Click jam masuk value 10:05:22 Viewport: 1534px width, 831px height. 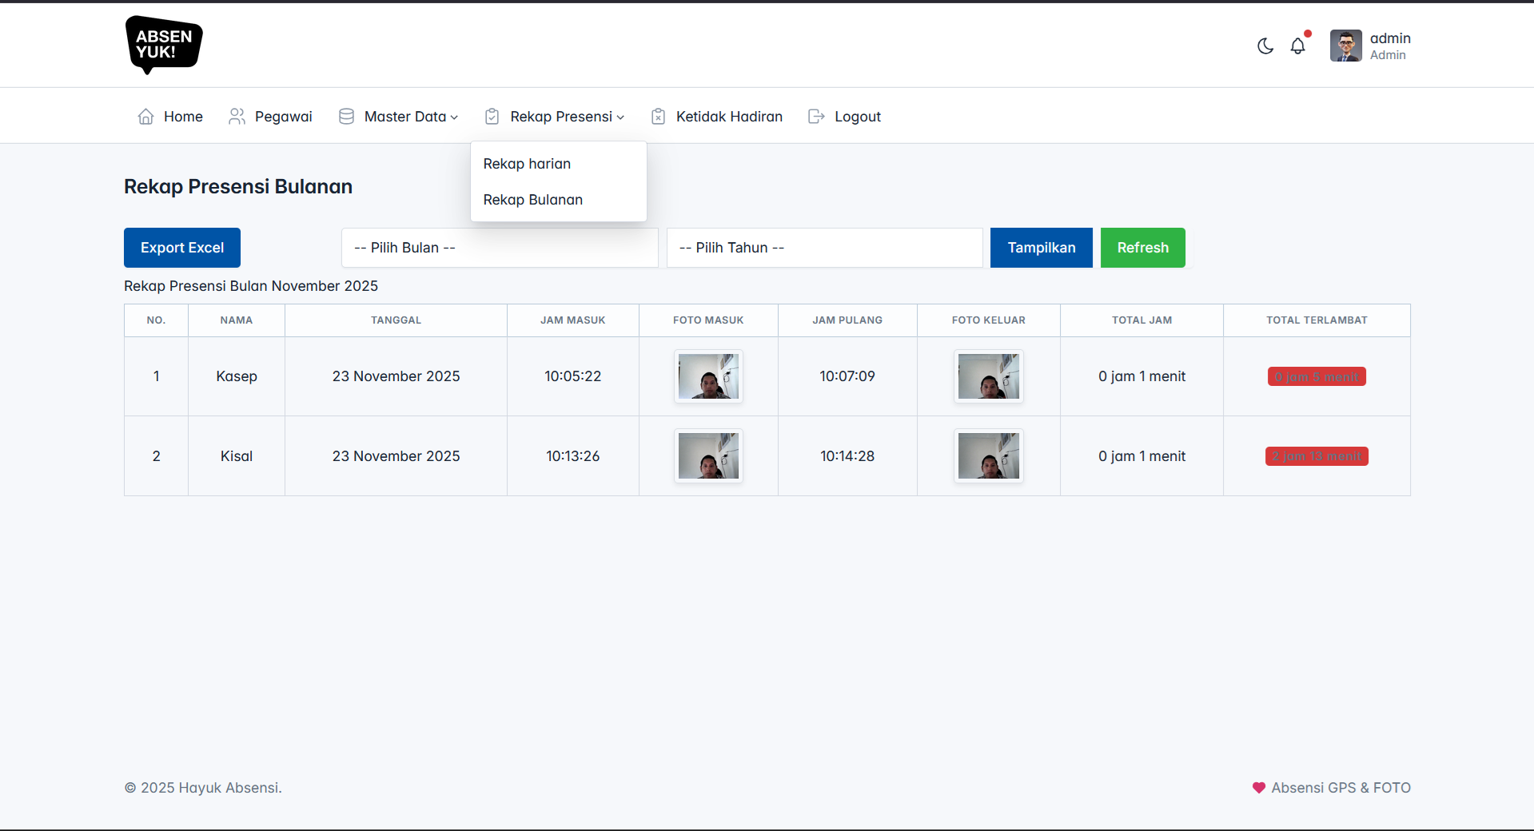click(x=573, y=376)
